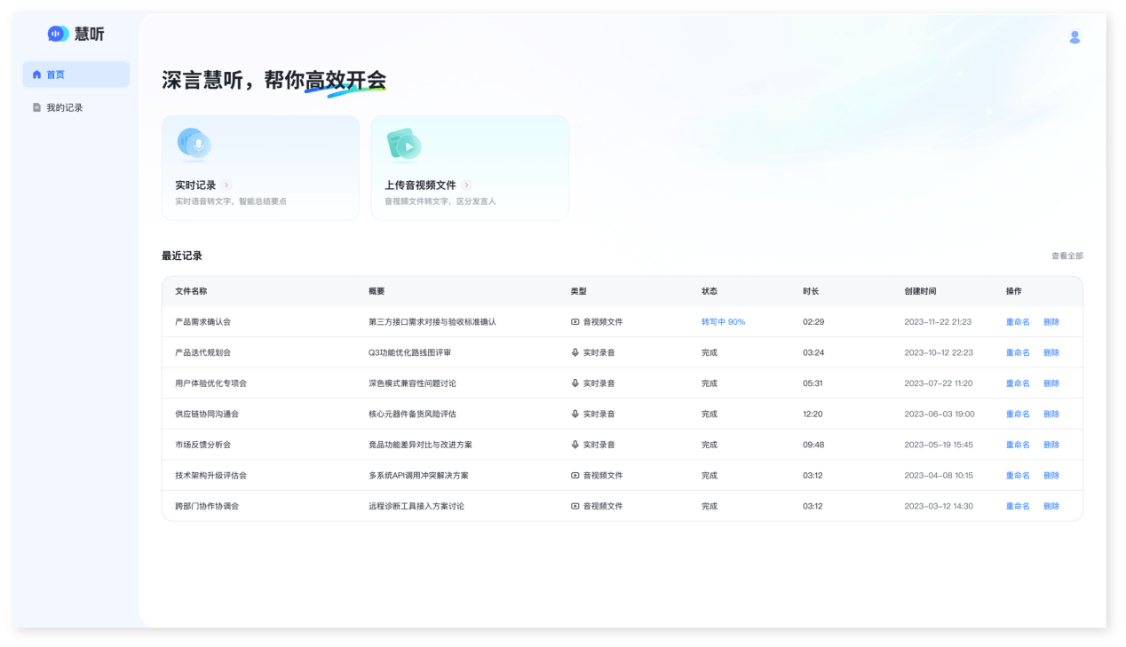1126x647 pixels.
Task: Click the microphone icon on 实时记录 card
Action: click(x=194, y=144)
